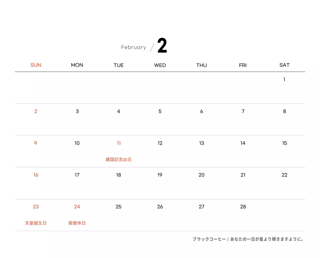This screenshot has height=258, width=320.
Task: Click the date 11 holiday cell
Action: 119,143
